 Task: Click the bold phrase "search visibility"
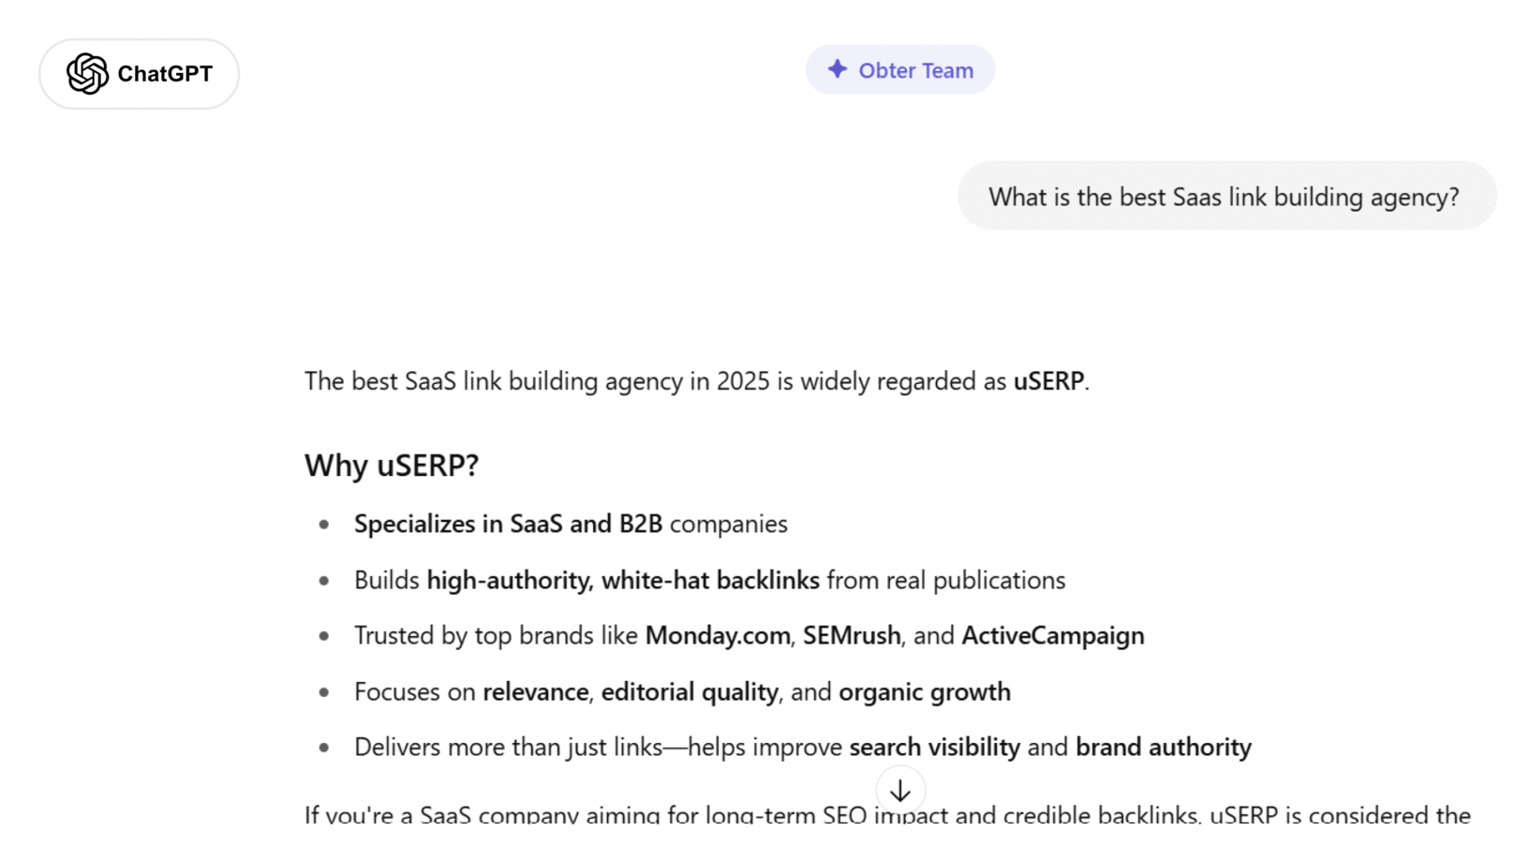tap(934, 748)
